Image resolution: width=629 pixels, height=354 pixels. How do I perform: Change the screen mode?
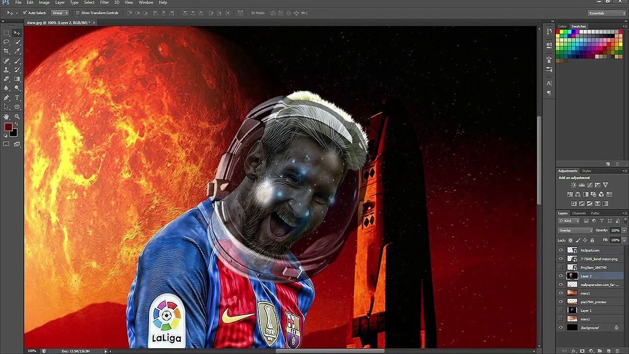click(x=17, y=144)
